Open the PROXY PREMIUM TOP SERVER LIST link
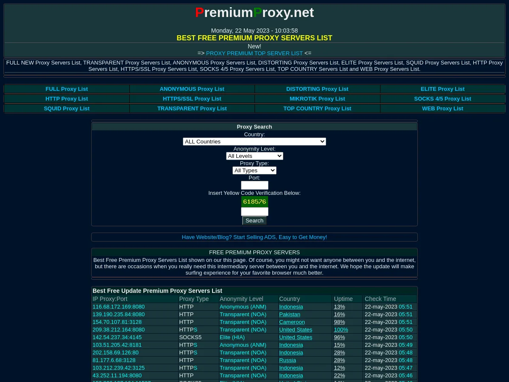Screen dimensions: 509x382 254,53
